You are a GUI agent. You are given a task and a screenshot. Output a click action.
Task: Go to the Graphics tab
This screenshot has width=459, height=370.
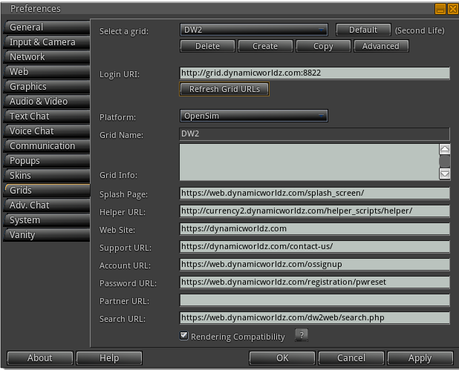click(47, 87)
